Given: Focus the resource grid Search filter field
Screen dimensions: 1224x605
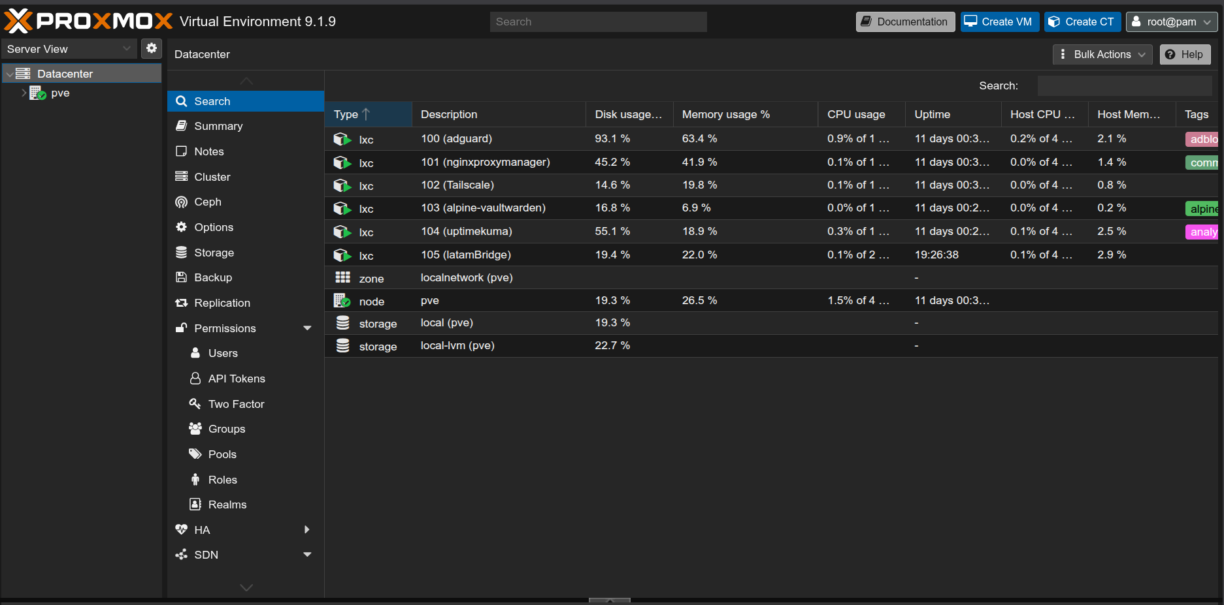Looking at the screenshot, I should point(1124,85).
